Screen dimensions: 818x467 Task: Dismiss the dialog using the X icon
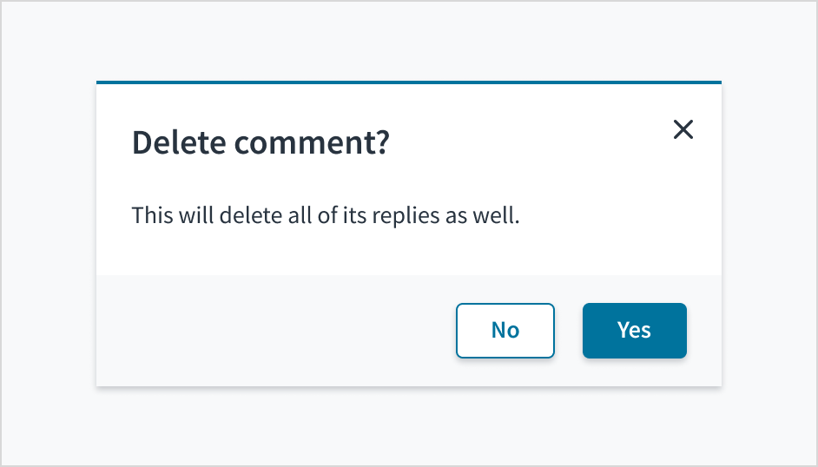pos(683,129)
